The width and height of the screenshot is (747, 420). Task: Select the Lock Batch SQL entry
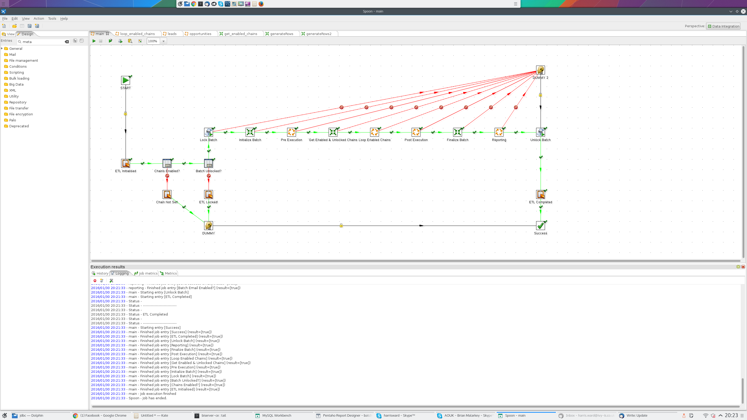click(209, 132)
